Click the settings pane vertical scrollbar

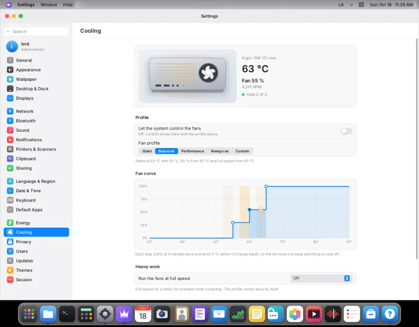(x=417, y=149)
